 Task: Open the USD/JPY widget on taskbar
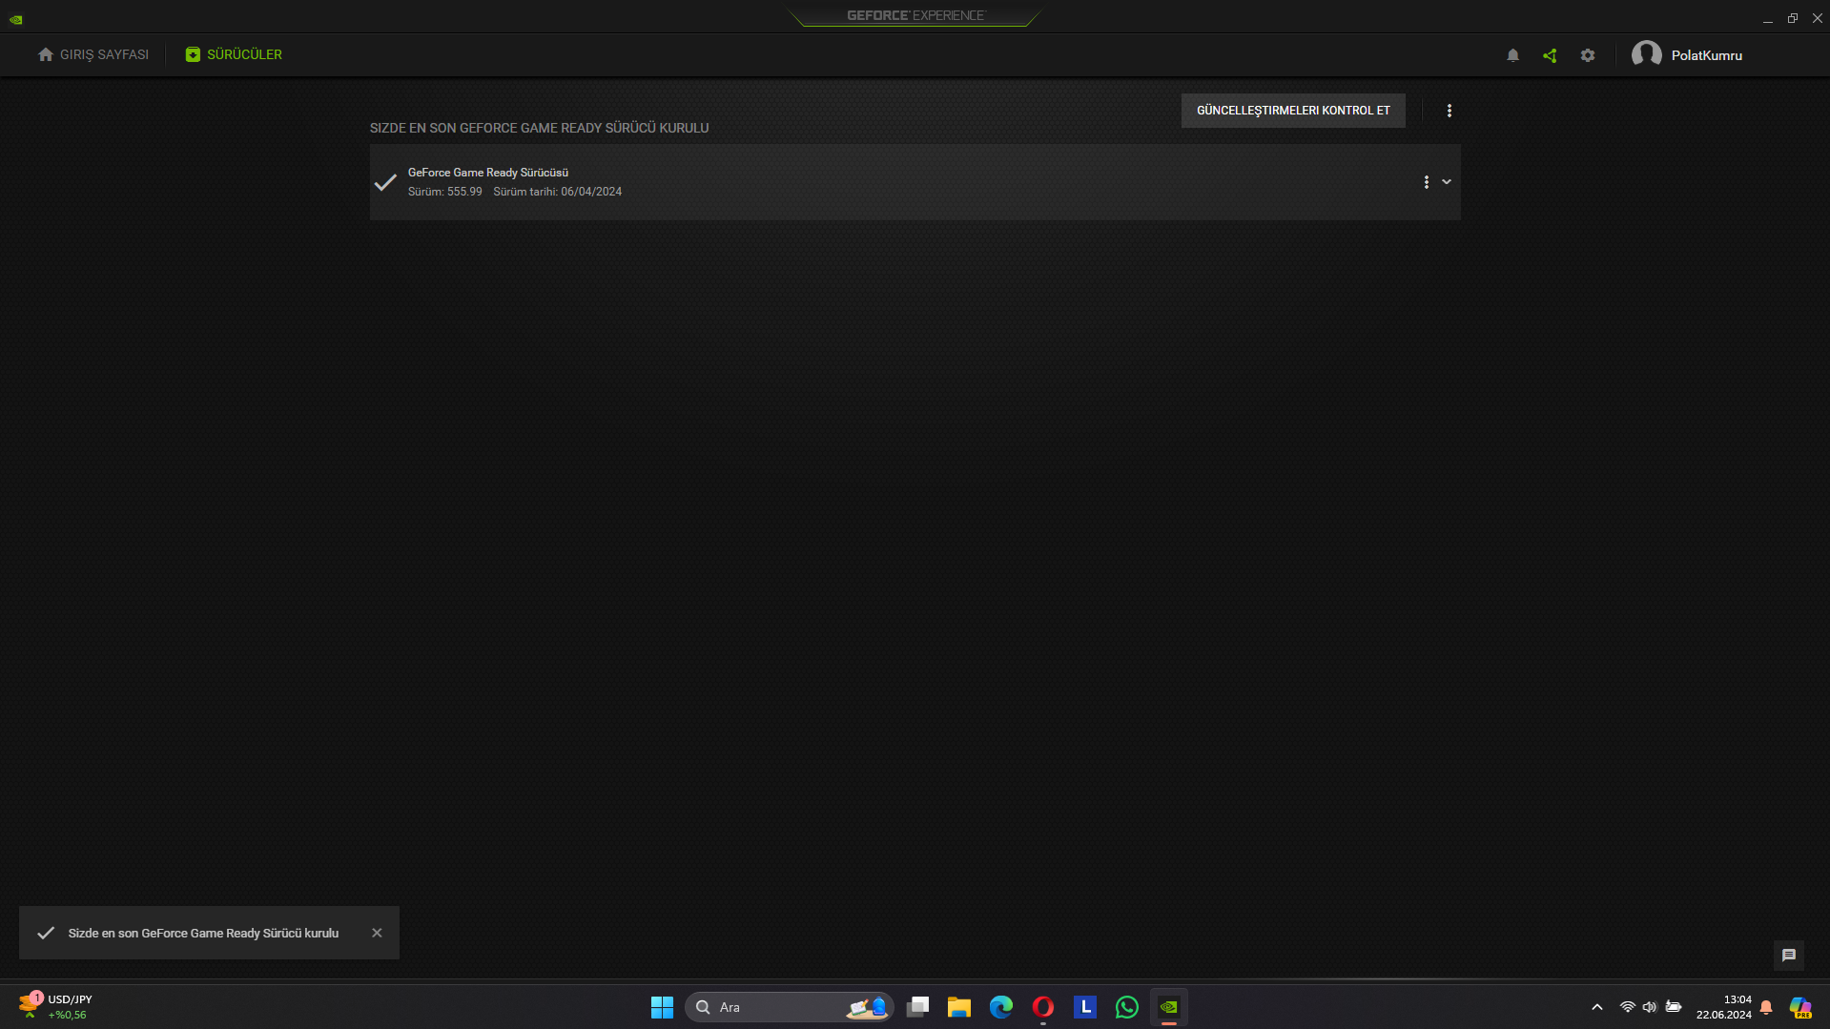pyautogui.click(x=57, y=1007)
